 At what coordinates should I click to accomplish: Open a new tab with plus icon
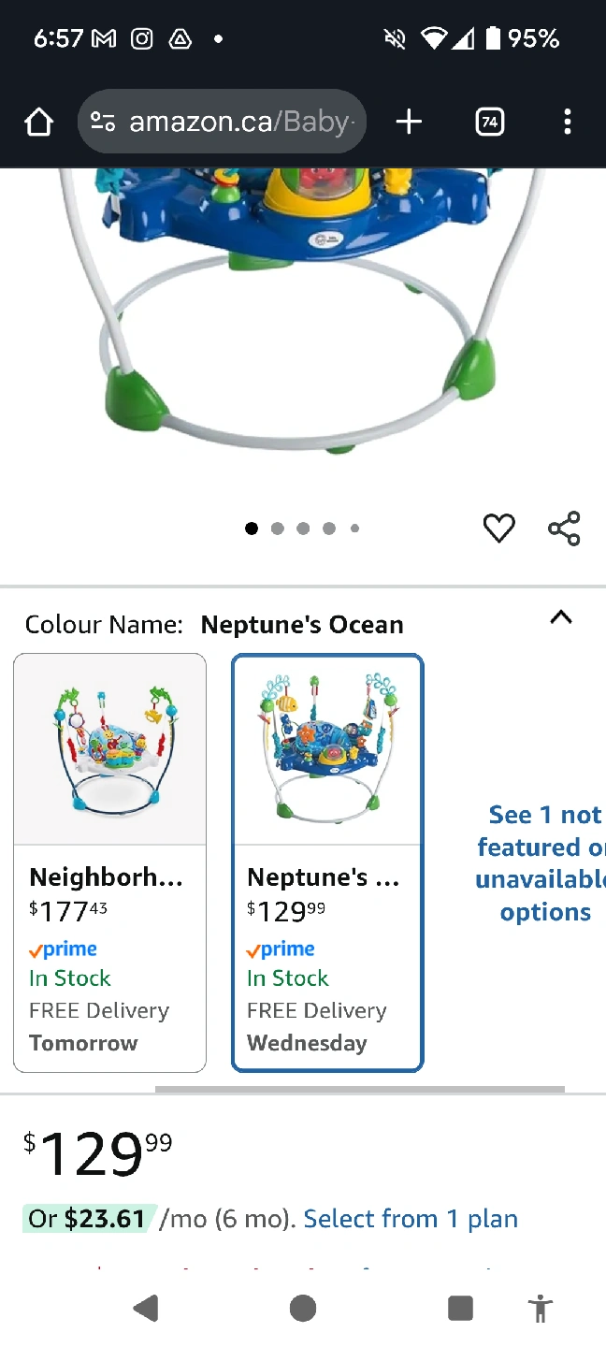click(x=409, y=122)
